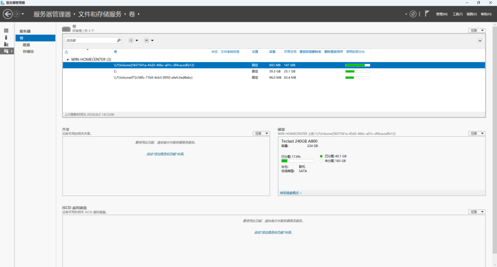Open 任务 dropdown in 共享 panel
Viewport: 497px width, 267px height.
click(x=261, y=133)
